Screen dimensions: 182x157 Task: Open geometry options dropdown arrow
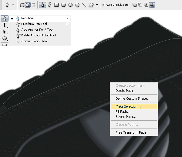[x=97, y=5]
